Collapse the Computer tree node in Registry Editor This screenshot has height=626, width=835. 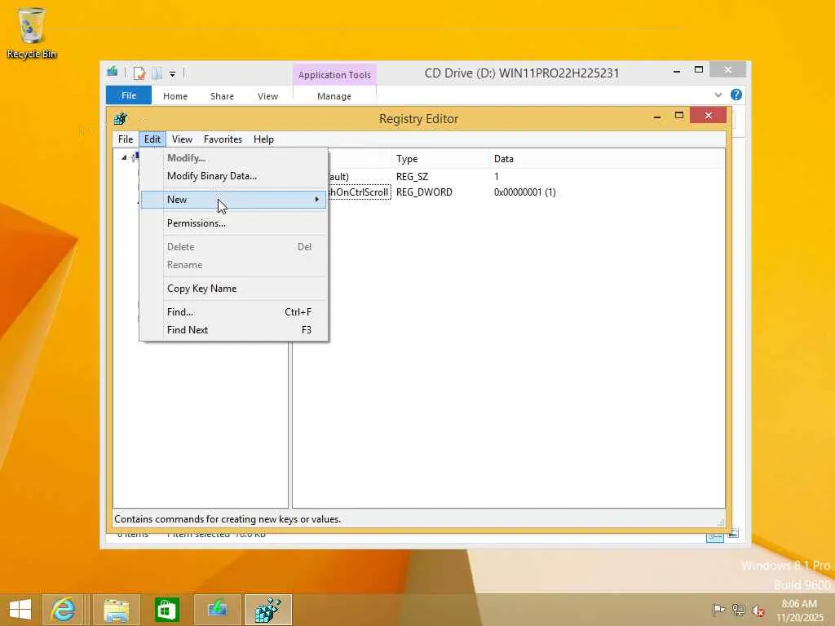(x=124, y=157)
